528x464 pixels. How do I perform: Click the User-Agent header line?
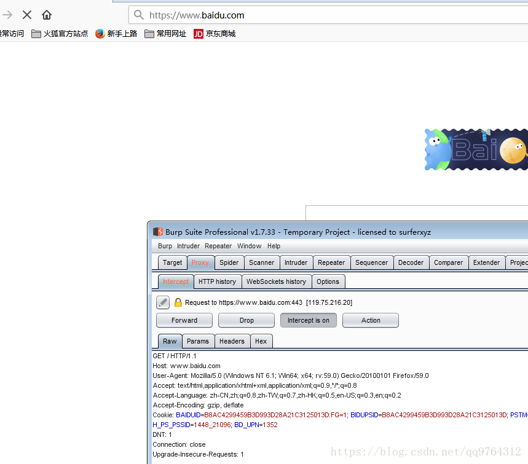291,376
